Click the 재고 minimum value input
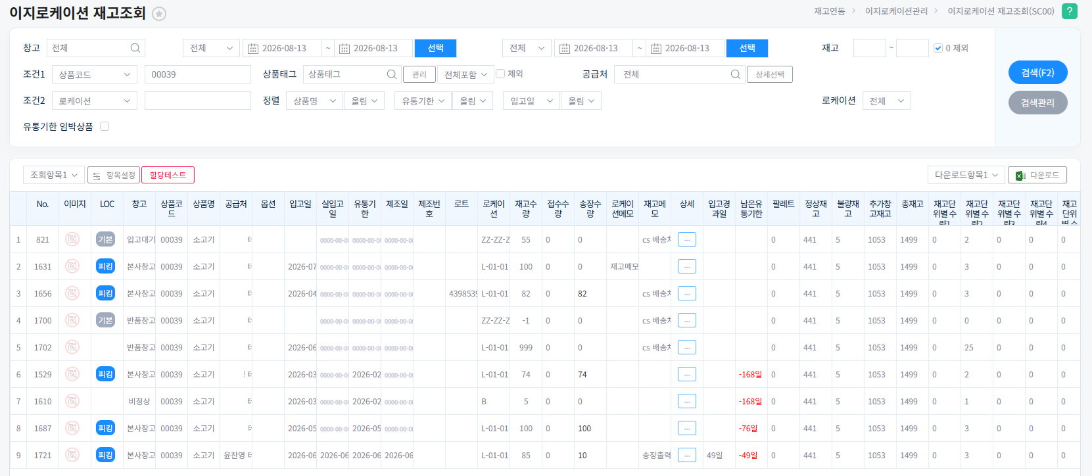This screenshot has height=476, width=1092. 869,48
